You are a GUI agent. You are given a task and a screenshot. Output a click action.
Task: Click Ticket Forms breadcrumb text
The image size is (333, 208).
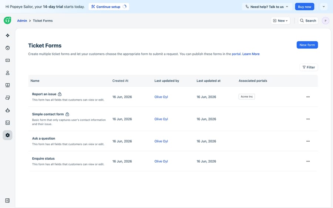(43, 21)
